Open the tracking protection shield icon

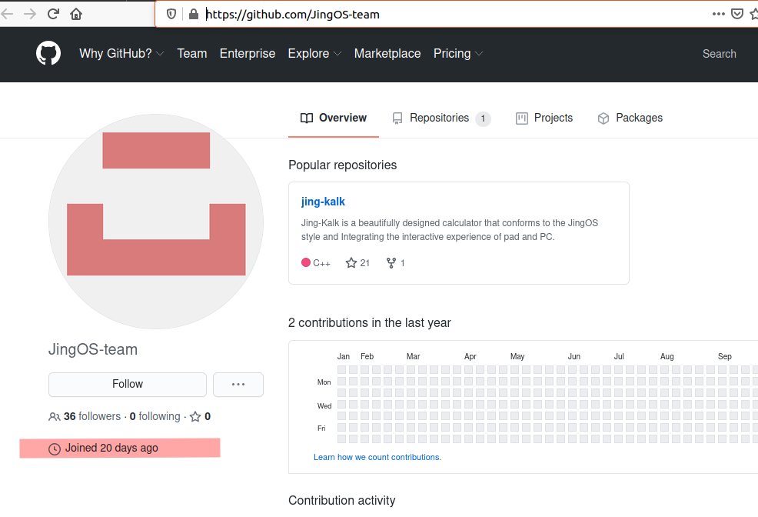click(171, 14)
